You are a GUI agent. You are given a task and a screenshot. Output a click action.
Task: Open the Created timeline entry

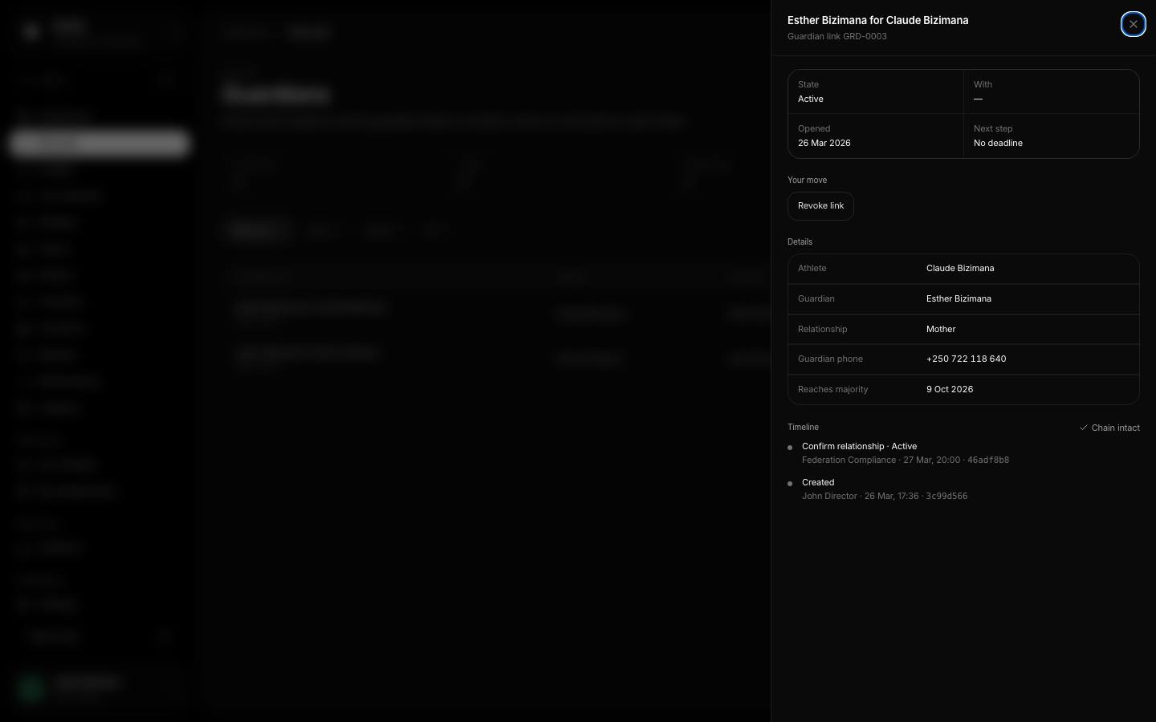[818, 482]
